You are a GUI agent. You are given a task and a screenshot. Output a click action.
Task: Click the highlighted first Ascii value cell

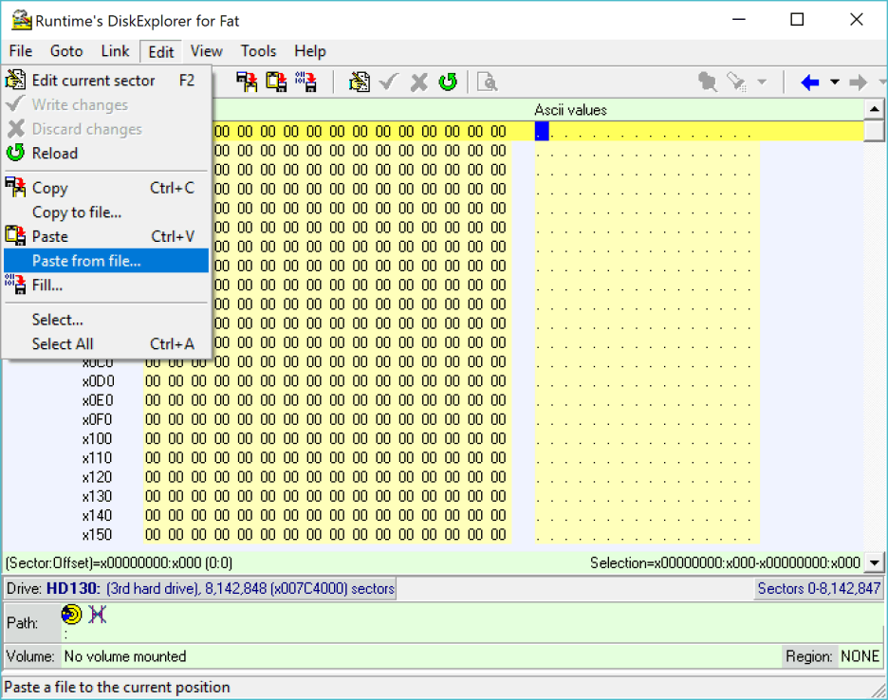point(542,131)
